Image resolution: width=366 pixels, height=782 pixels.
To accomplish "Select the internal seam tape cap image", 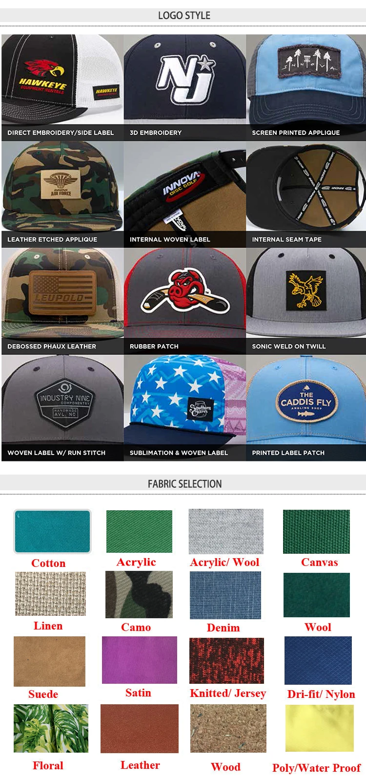I will [306, 194].
